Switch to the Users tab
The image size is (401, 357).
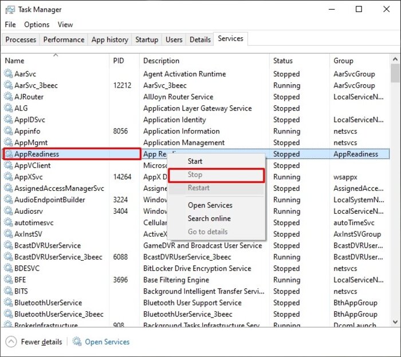(174, 40)
